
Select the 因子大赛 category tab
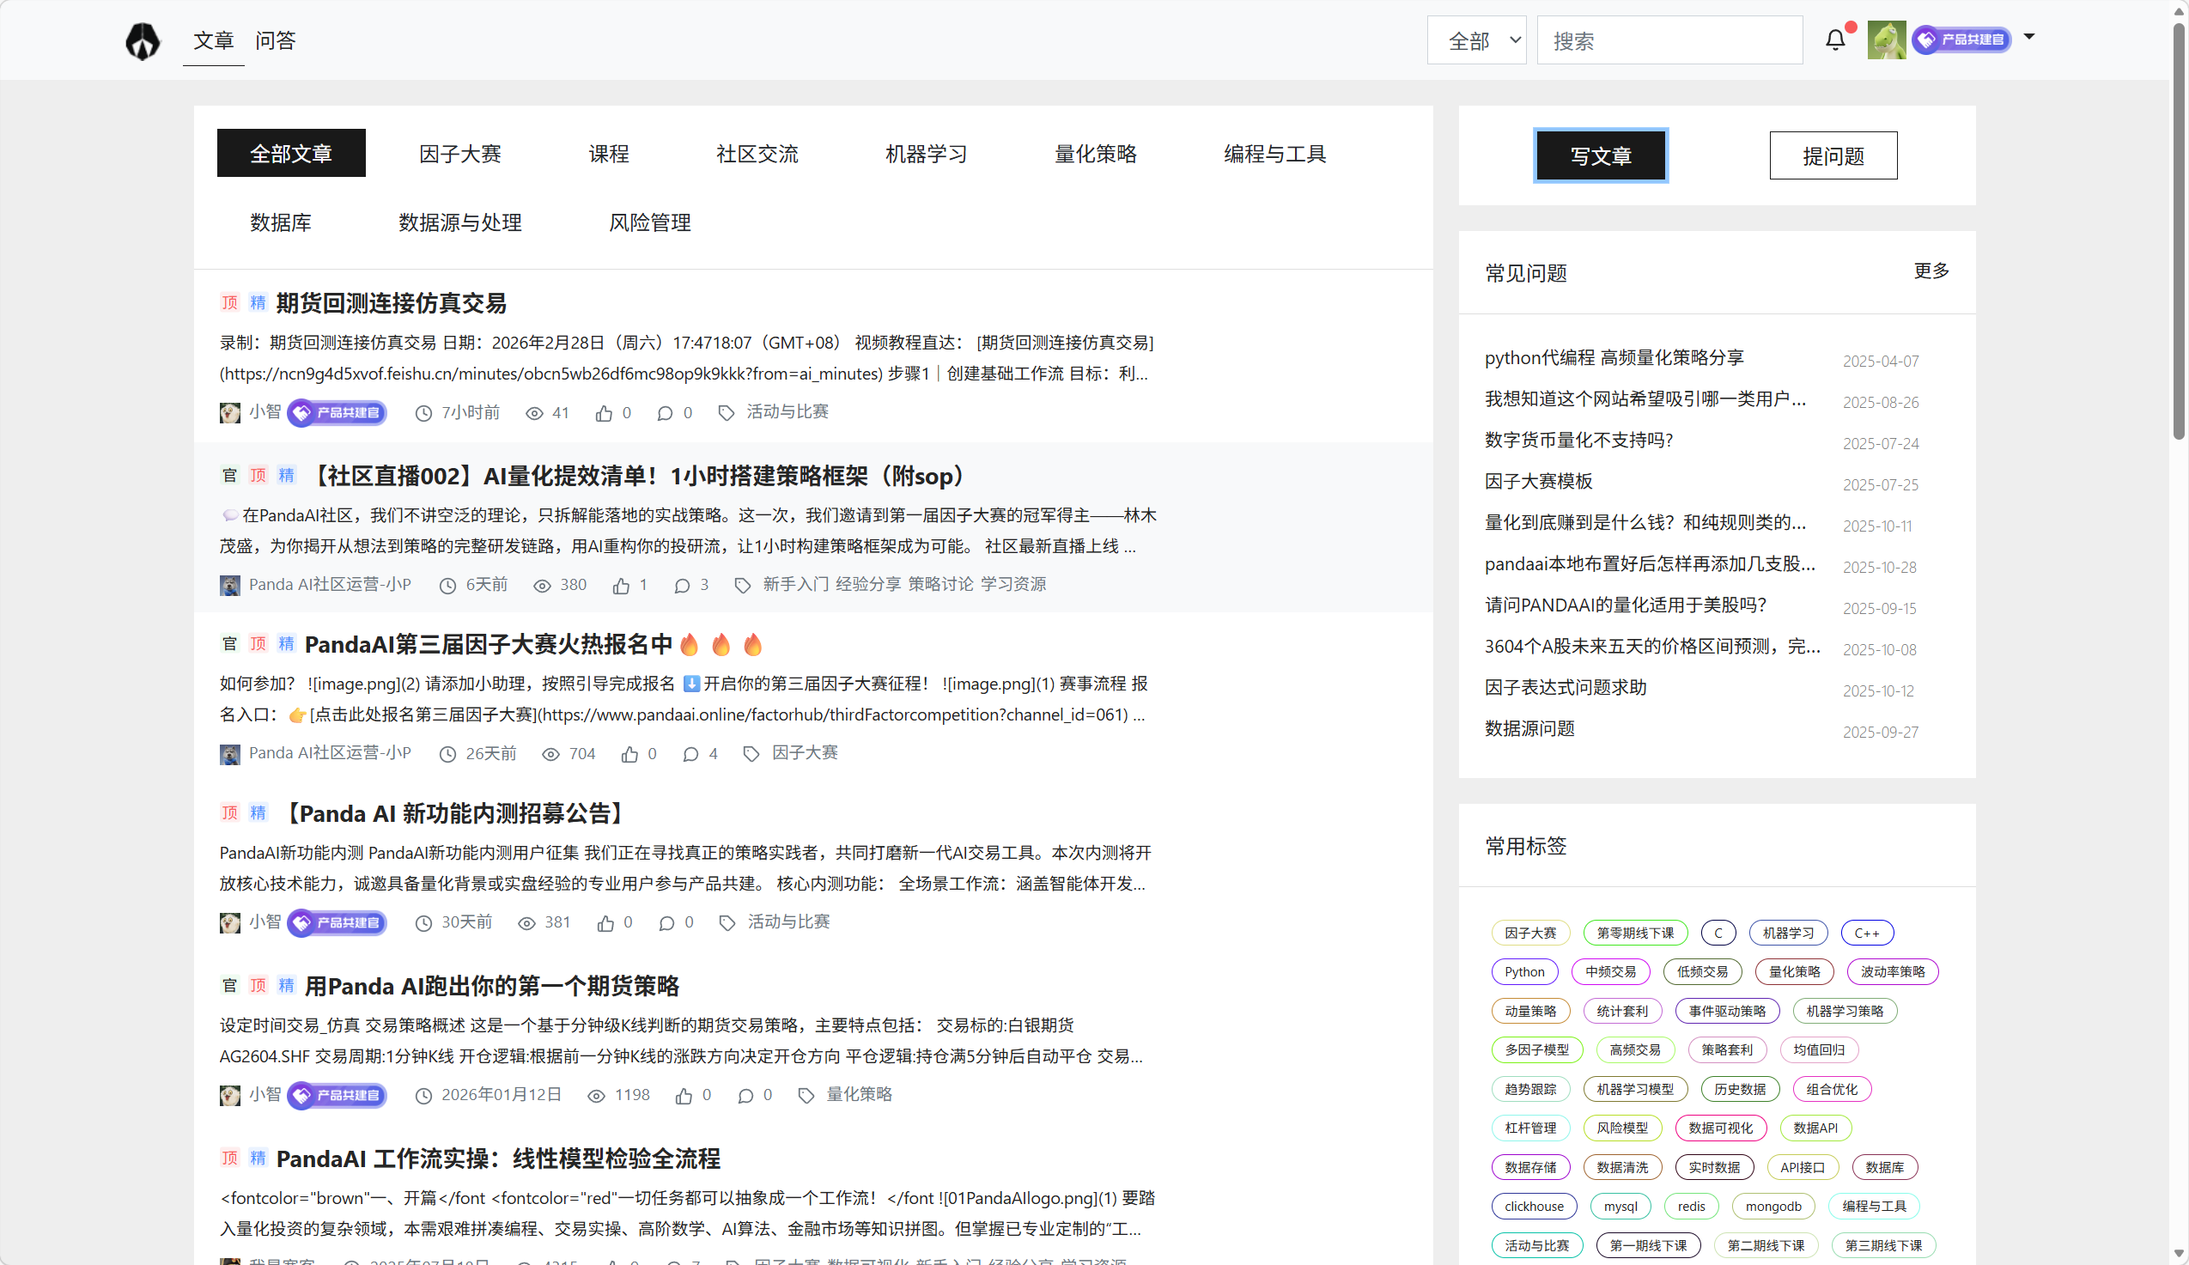coord(460,153)
